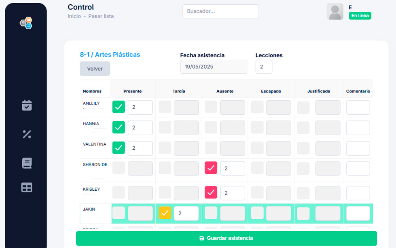This screenshot has height=248, width=396.
Task: Open the book courses sidebar icon
Action: [x=26, y=163]
